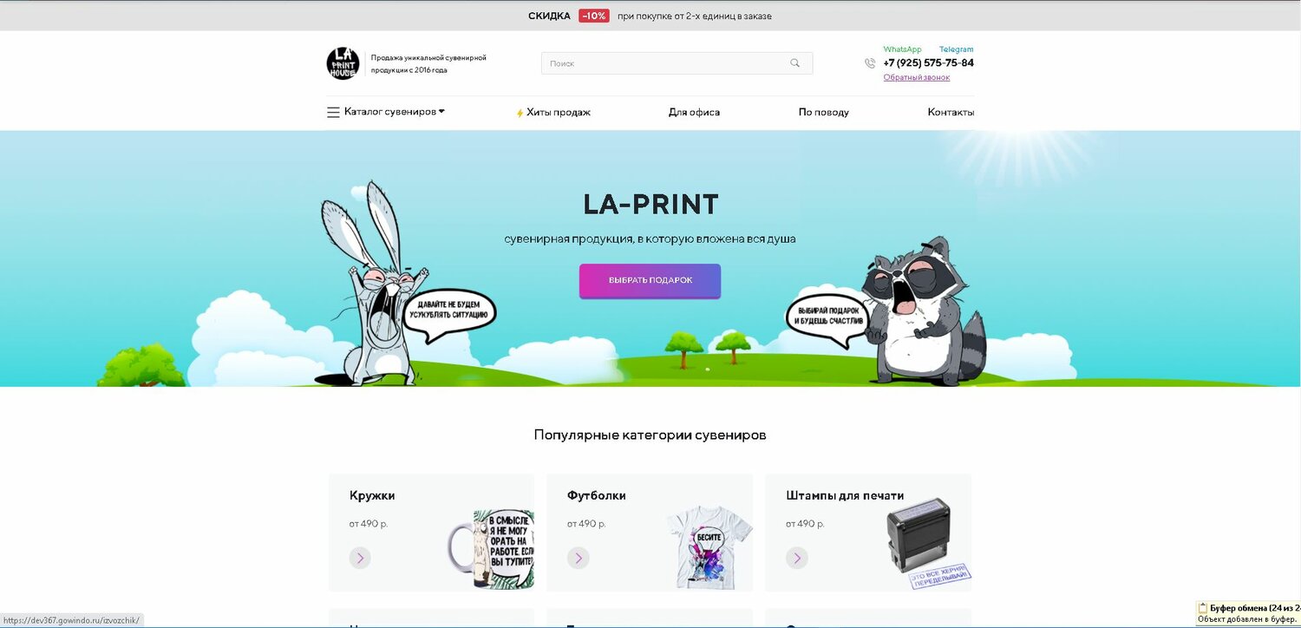Click the Популярные категории сувениров heading
Viewport: 1301px width, 628px height.
pos(650,435)
